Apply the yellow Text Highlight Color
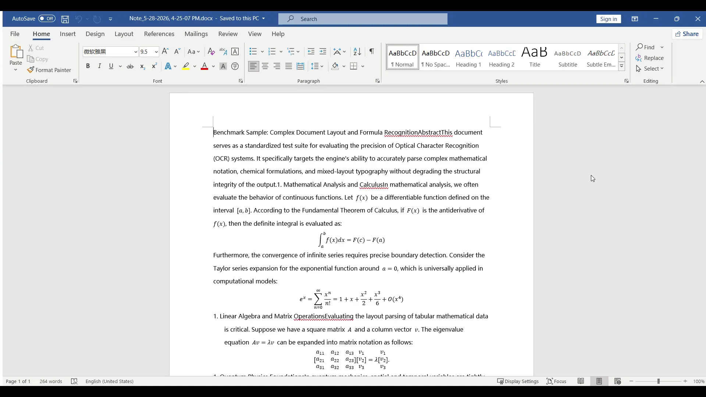706x397 pixels. 186,67
